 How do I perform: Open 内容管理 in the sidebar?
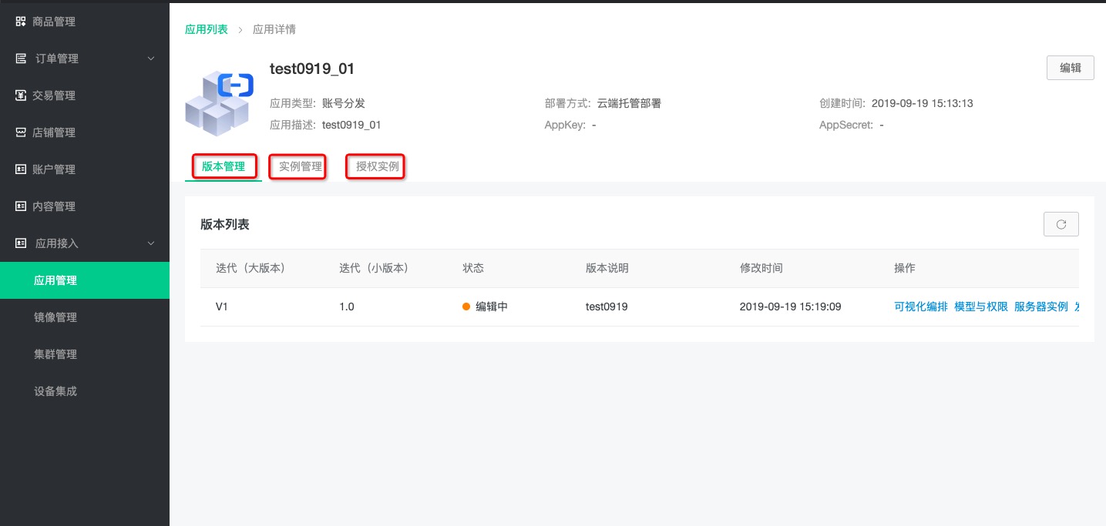(54, 206)
